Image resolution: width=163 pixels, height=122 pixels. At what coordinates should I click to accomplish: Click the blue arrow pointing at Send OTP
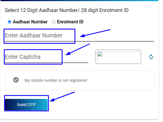(62, 97)
